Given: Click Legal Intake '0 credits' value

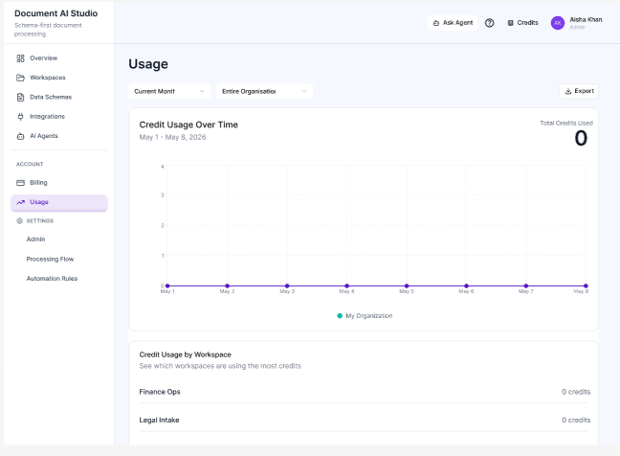Looking at the screenshot, I should click(x=576, y=420).
